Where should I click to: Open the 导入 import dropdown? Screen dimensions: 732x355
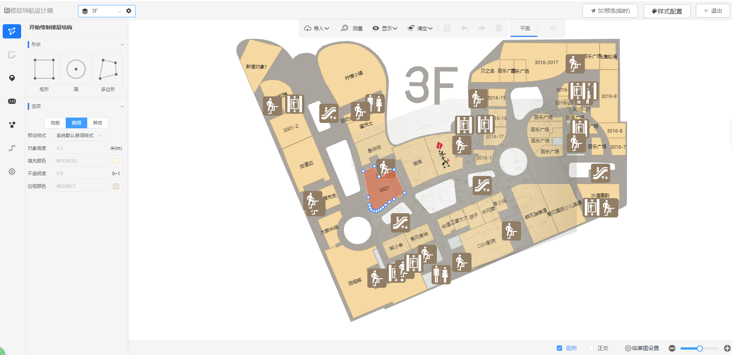(x=317, y=28)
